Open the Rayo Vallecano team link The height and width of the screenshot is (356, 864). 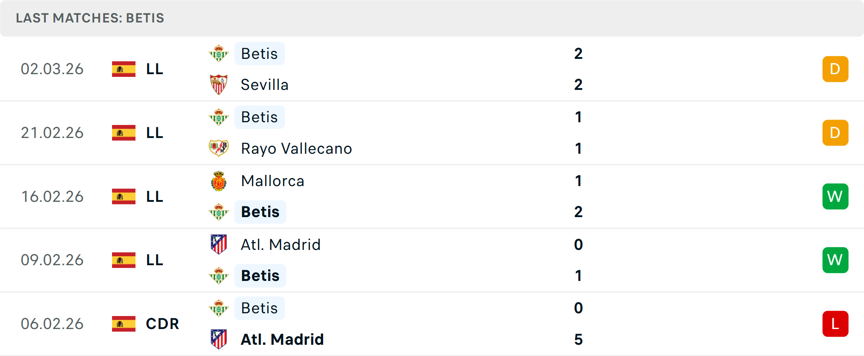pos(296,148)
